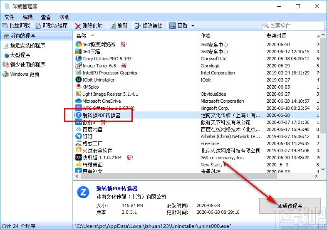Click author Intel Corporation

click(x=218, y=73)
